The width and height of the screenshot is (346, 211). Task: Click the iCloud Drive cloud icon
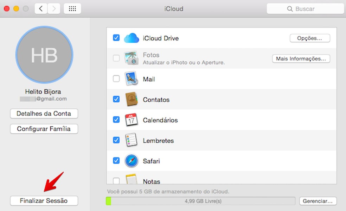tap(131, 38)
